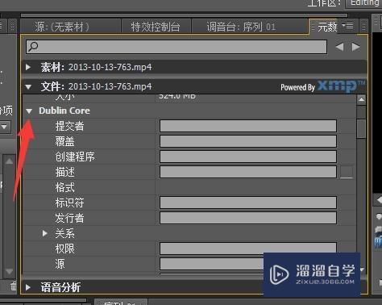
Task: Open the left panel dropdown arrow
Action: tap(5, 127)
